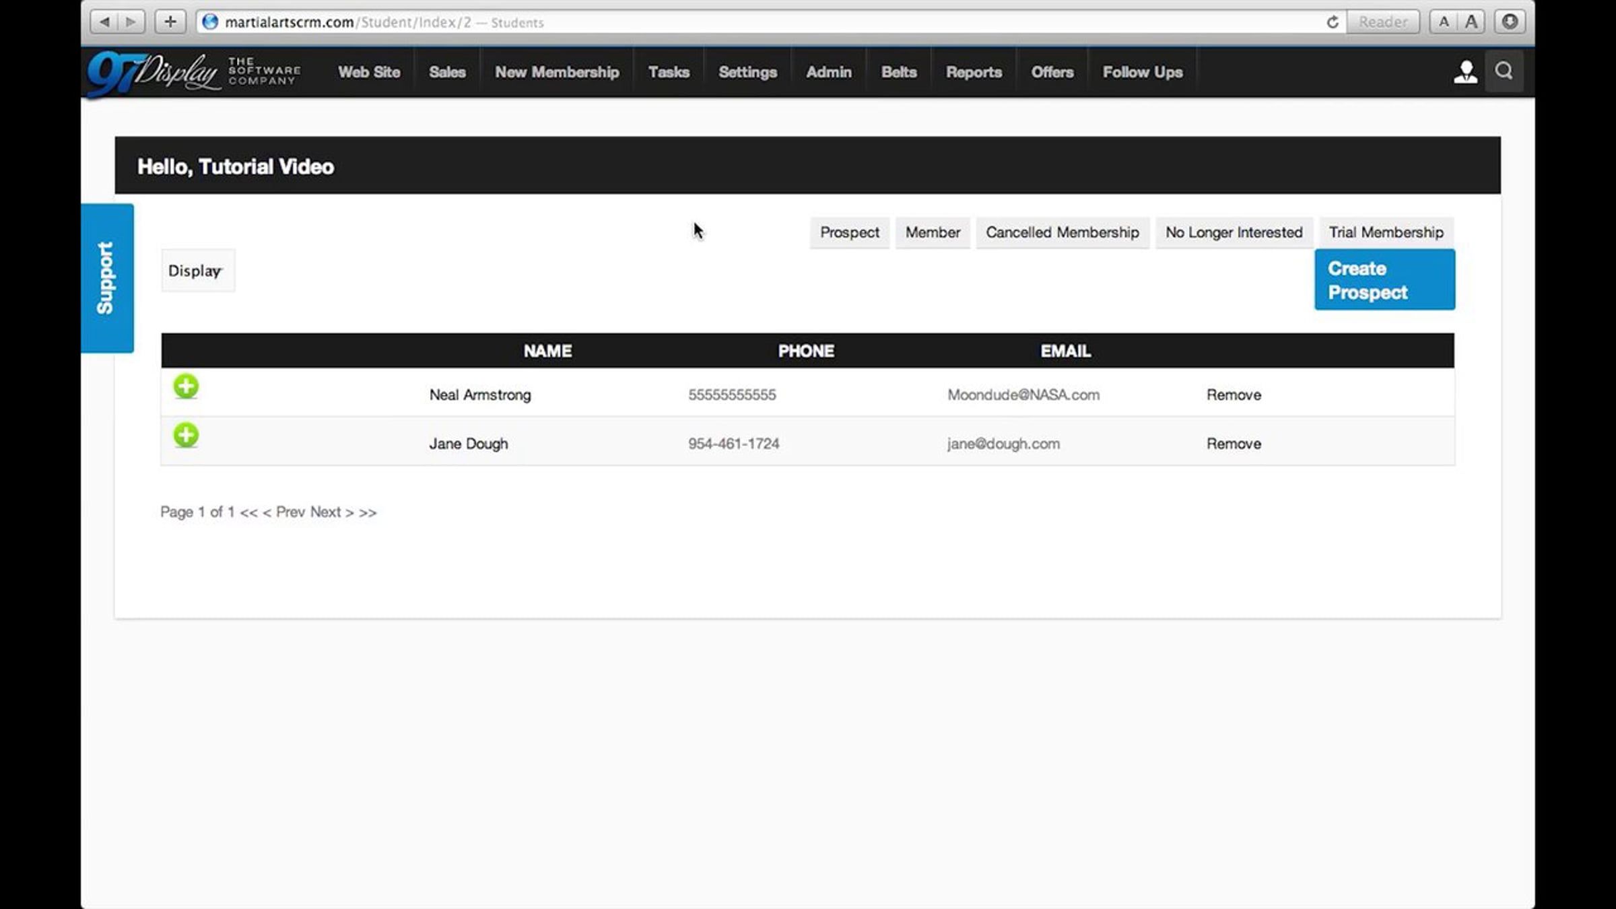Image resolution: width=1616 pixels, height=909 pixels.
Task: Open the blue Support side tab
Action: coord(107,278)
